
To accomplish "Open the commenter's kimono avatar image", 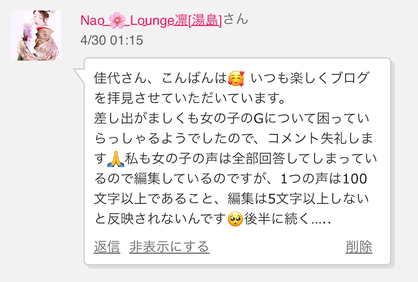I will point(36,35).
